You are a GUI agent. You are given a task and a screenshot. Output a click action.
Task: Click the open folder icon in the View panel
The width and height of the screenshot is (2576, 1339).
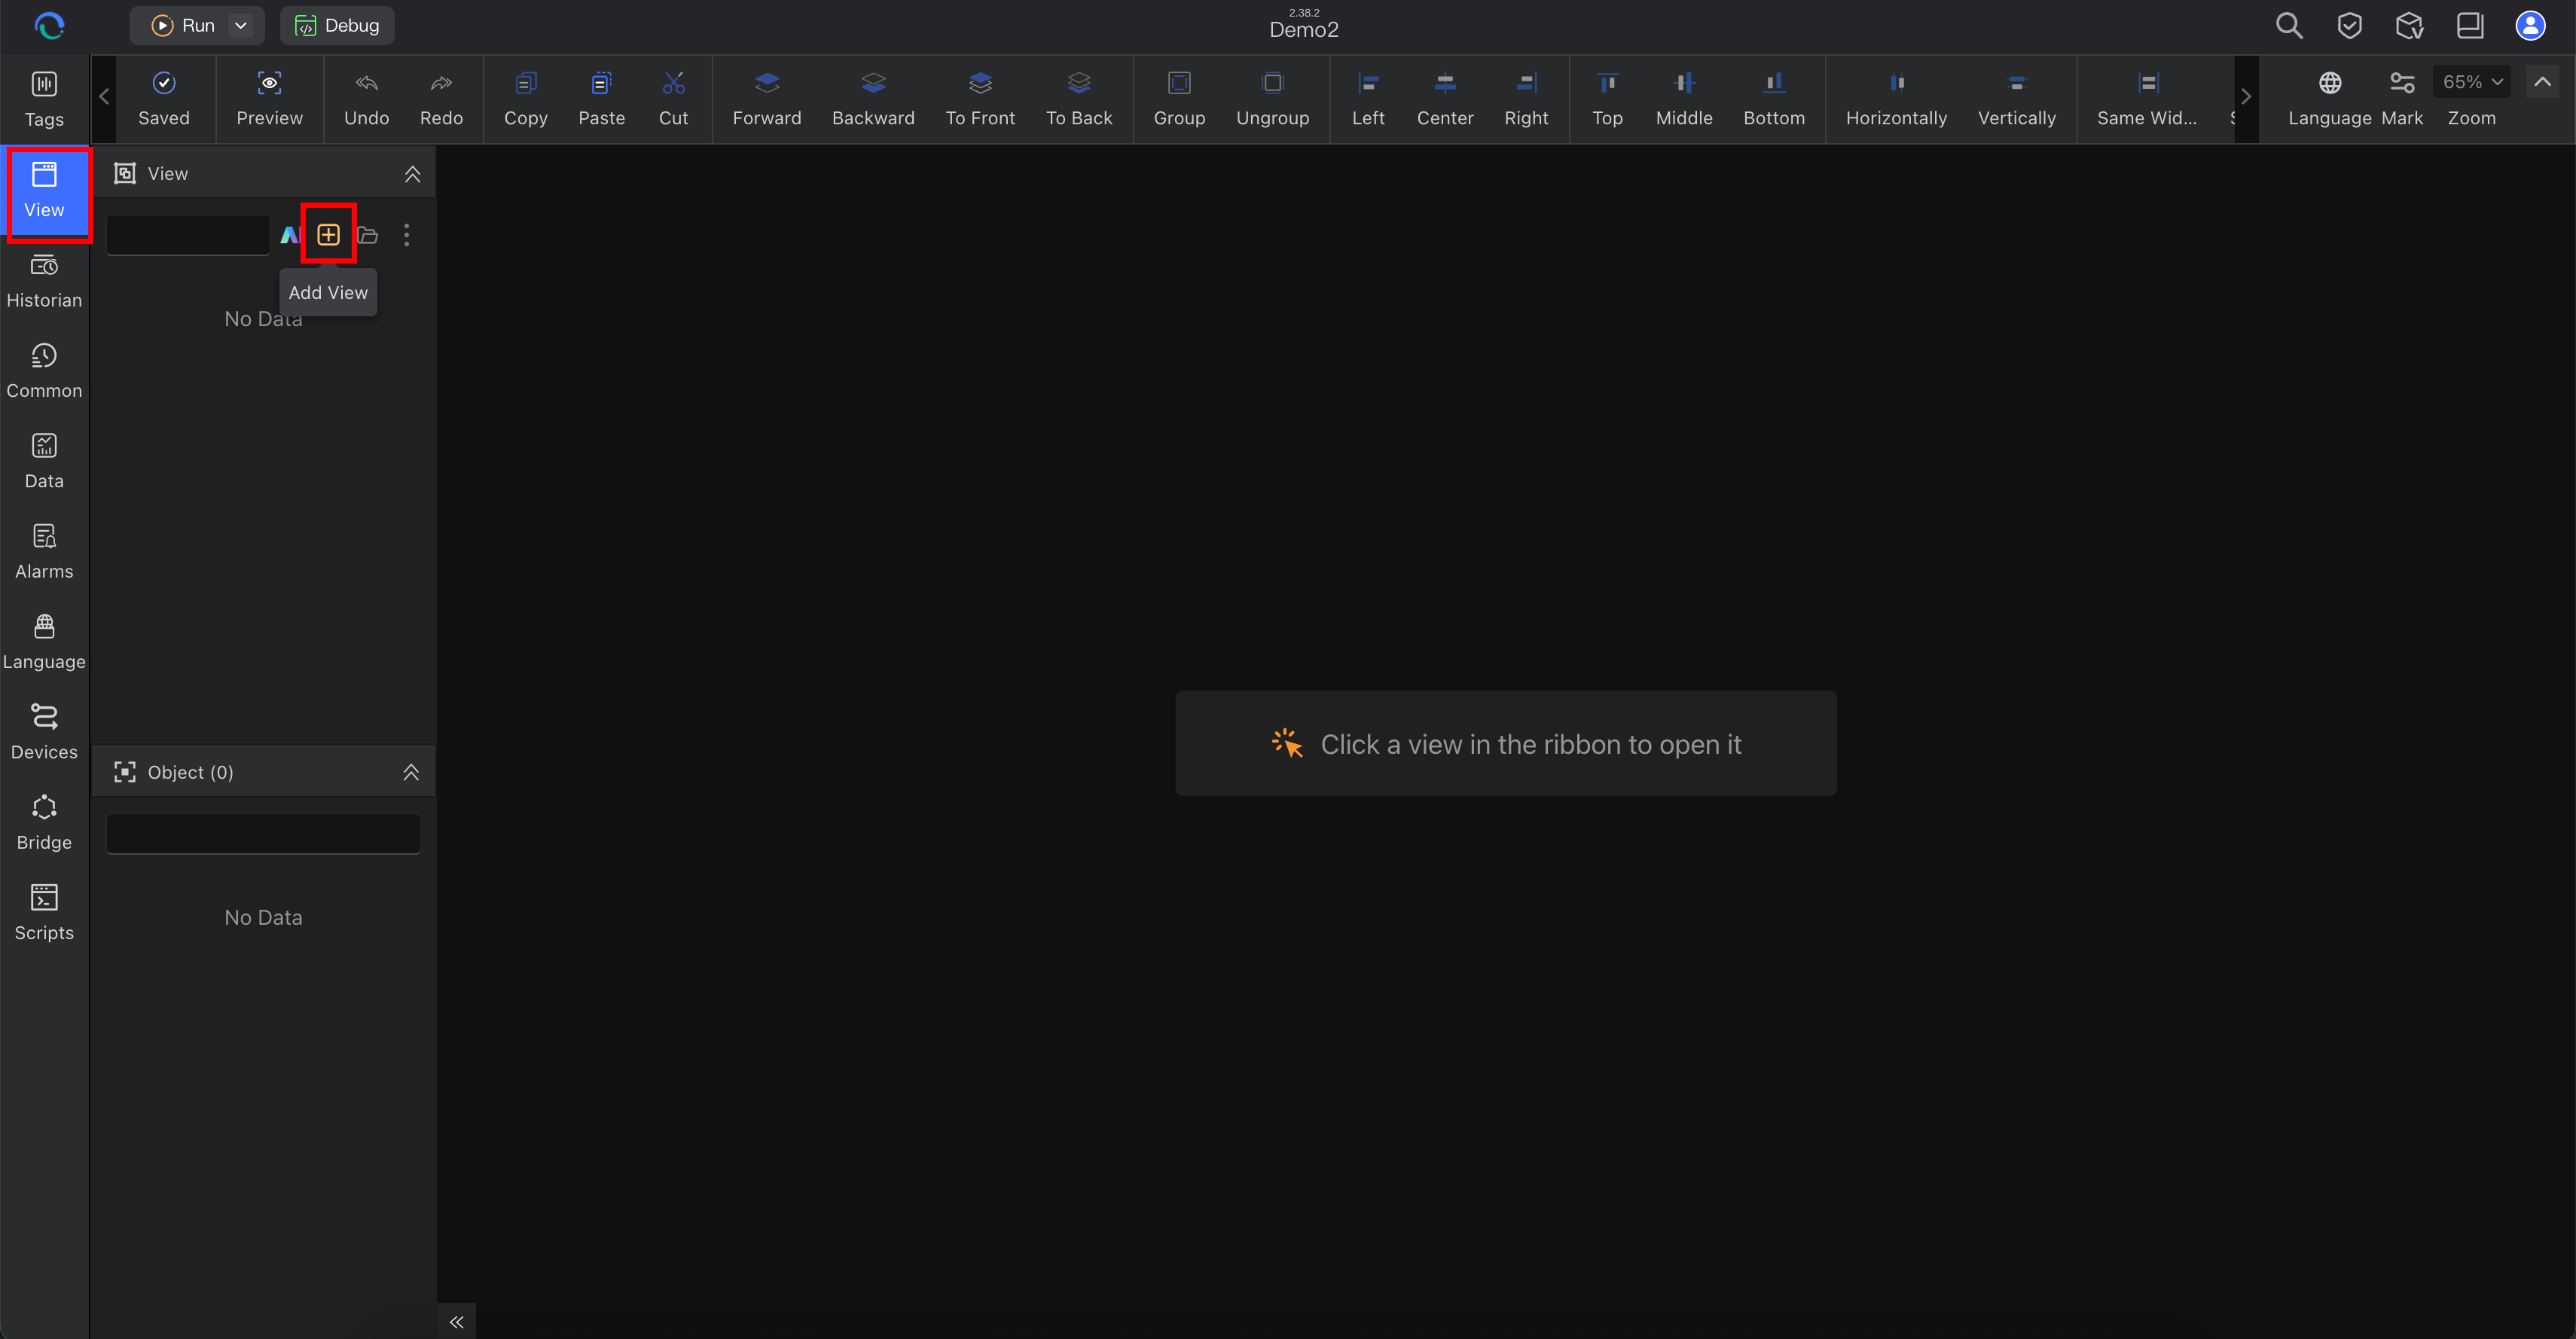click(x=368, y=235)
